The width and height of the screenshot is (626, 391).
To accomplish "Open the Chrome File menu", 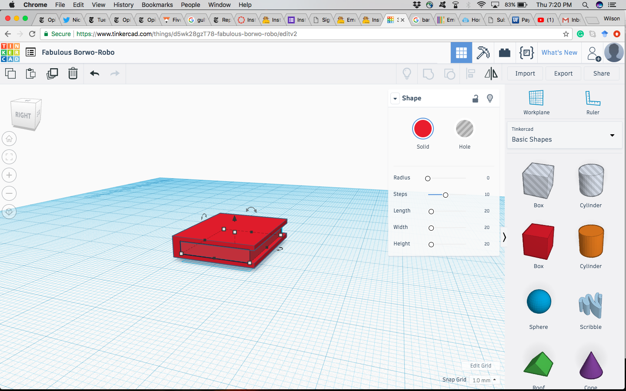I will (60, 5).
